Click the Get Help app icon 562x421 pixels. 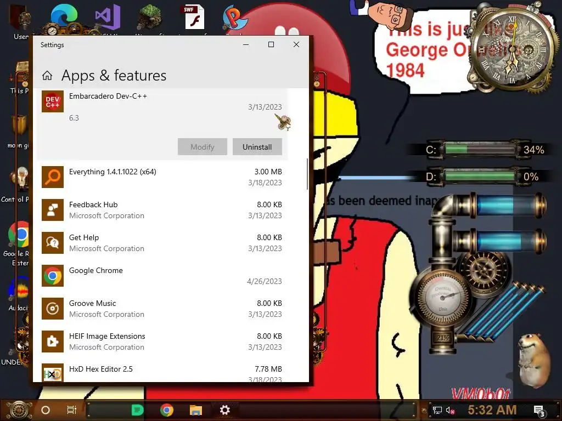pos(53,243)
